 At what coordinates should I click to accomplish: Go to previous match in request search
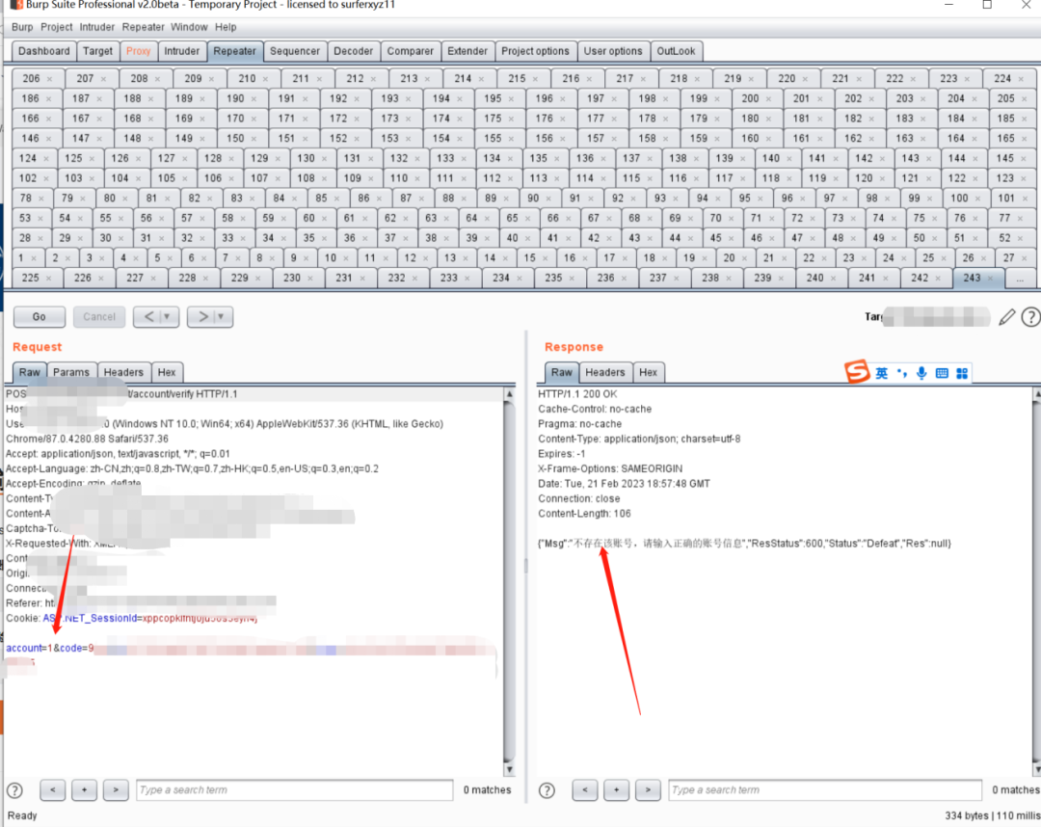click(x=52, y=789)
